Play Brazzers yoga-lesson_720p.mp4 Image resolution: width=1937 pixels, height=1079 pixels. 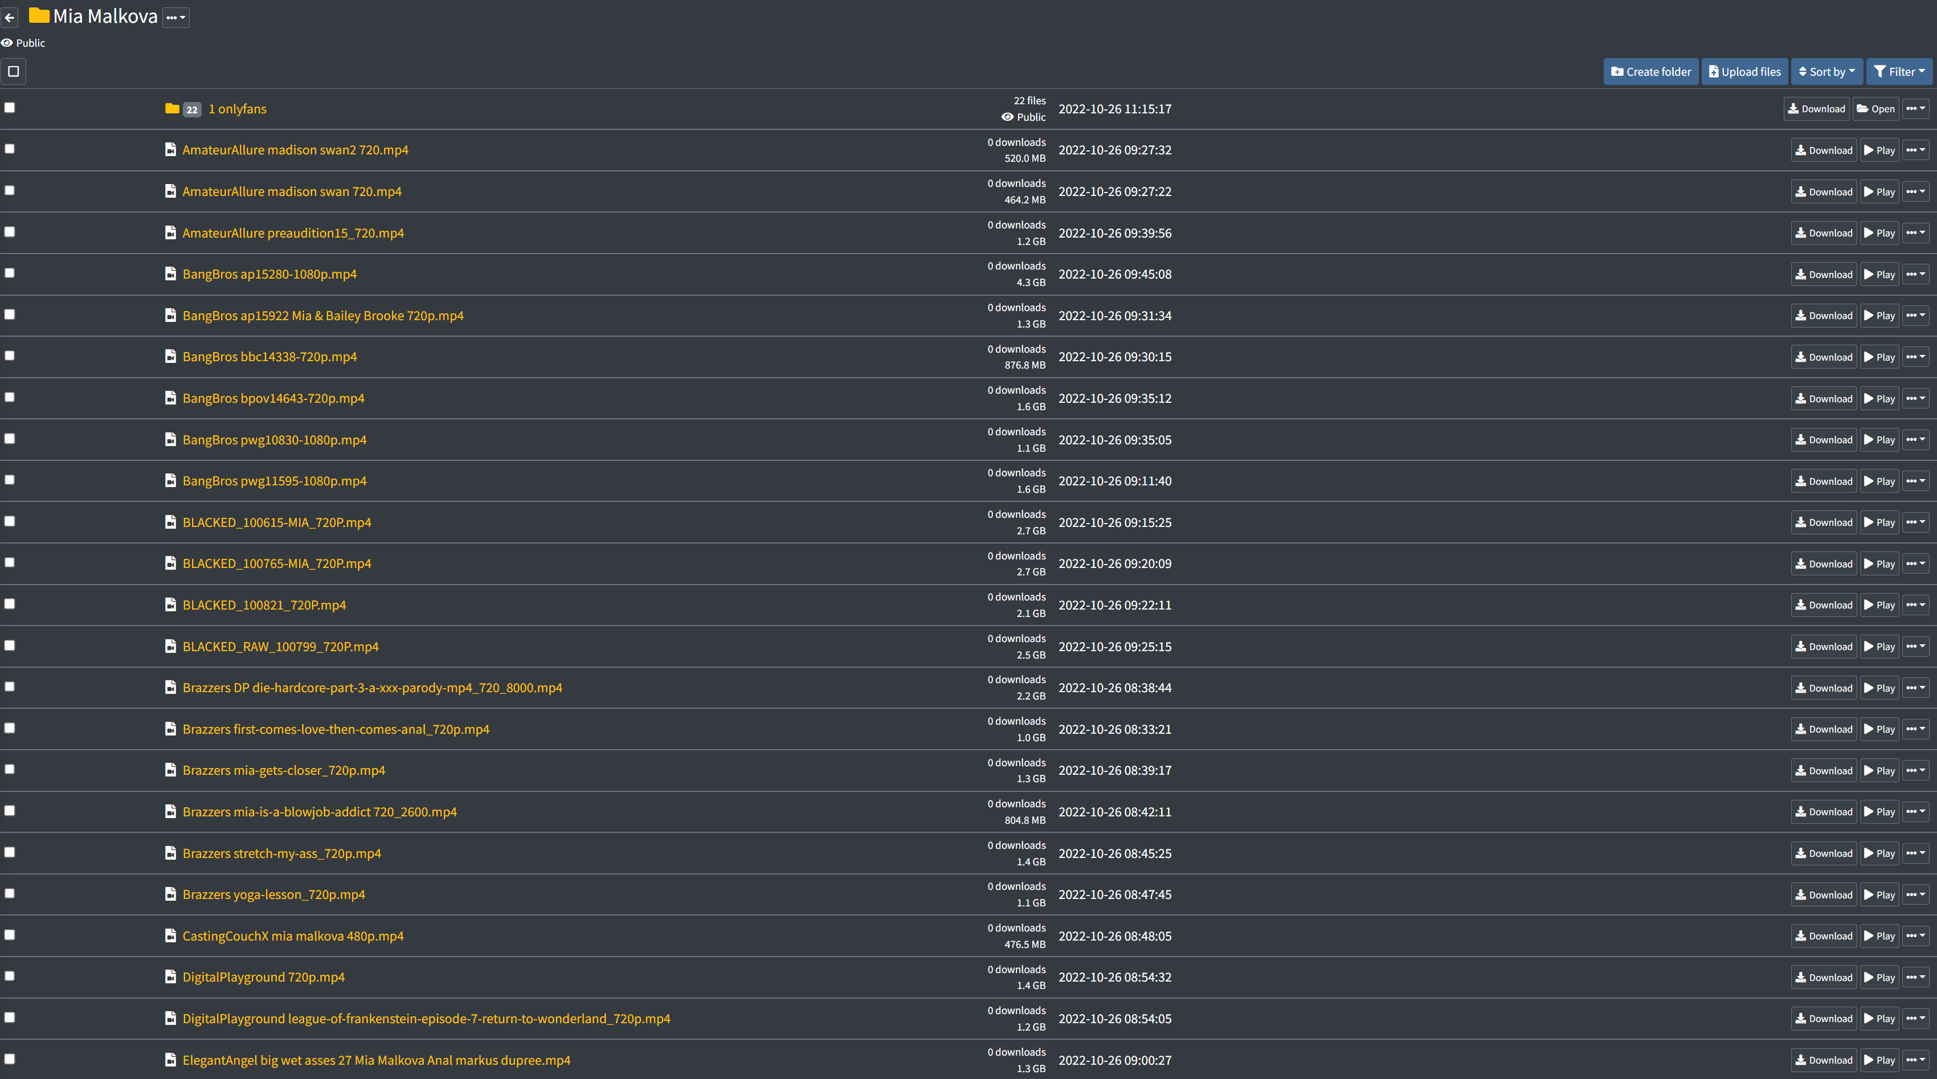pos(1879,895)
